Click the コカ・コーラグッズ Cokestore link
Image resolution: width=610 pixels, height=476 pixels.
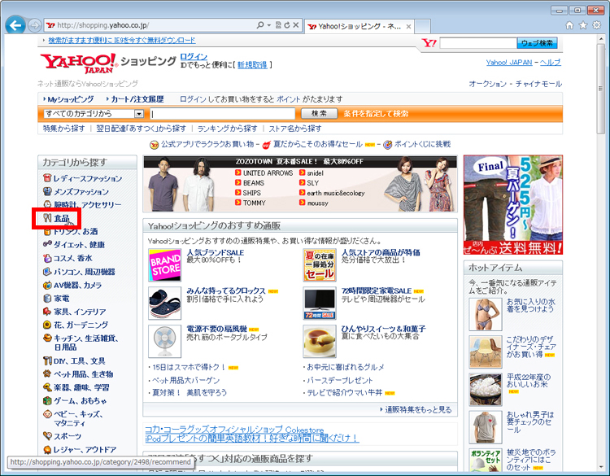pyautogui.click(x=234, y=430)
